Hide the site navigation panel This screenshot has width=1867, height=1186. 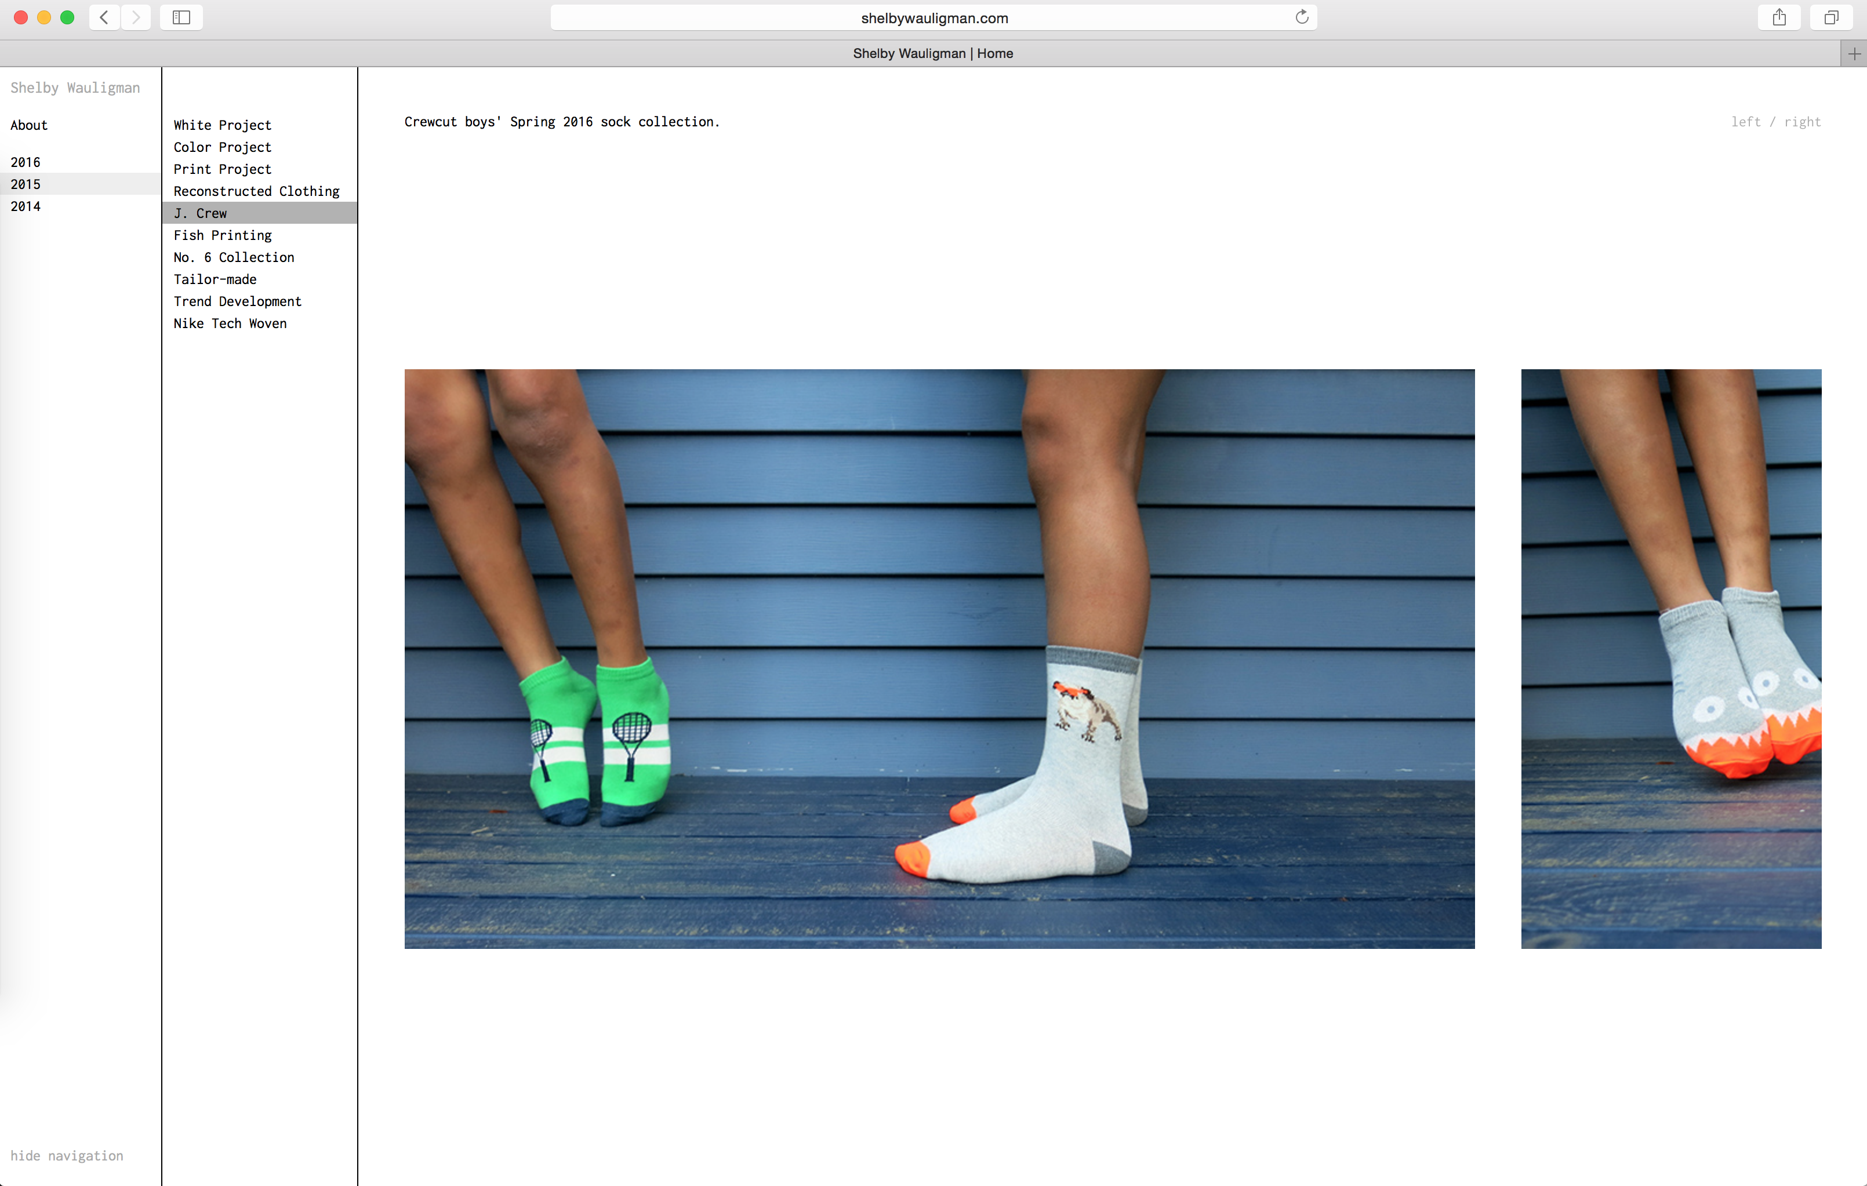[x=67, y=1155]
